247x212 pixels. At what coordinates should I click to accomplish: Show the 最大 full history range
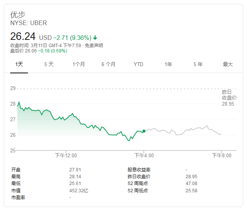[228, 64]
